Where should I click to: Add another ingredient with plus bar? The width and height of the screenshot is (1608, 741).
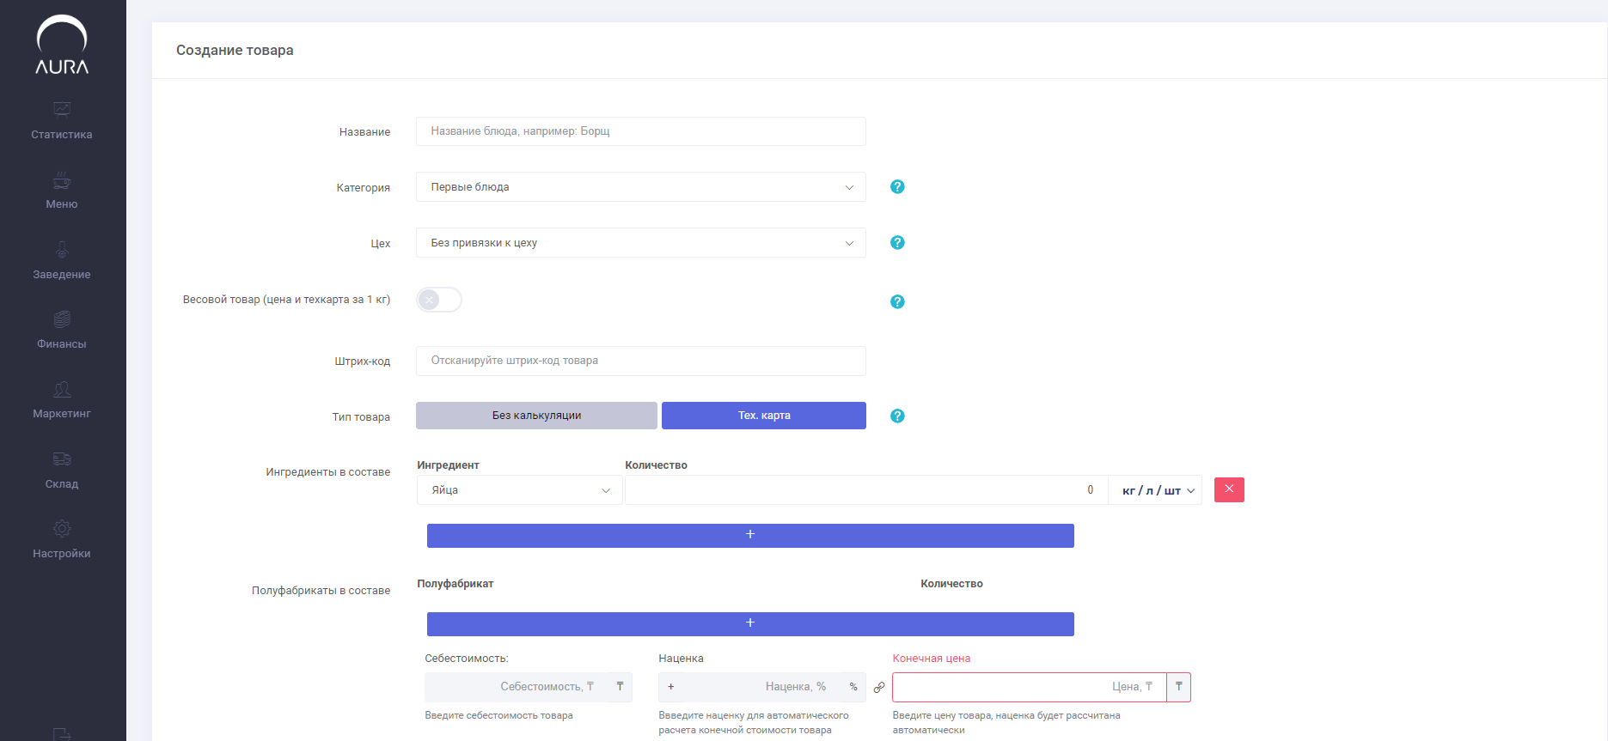coord(750,535)
